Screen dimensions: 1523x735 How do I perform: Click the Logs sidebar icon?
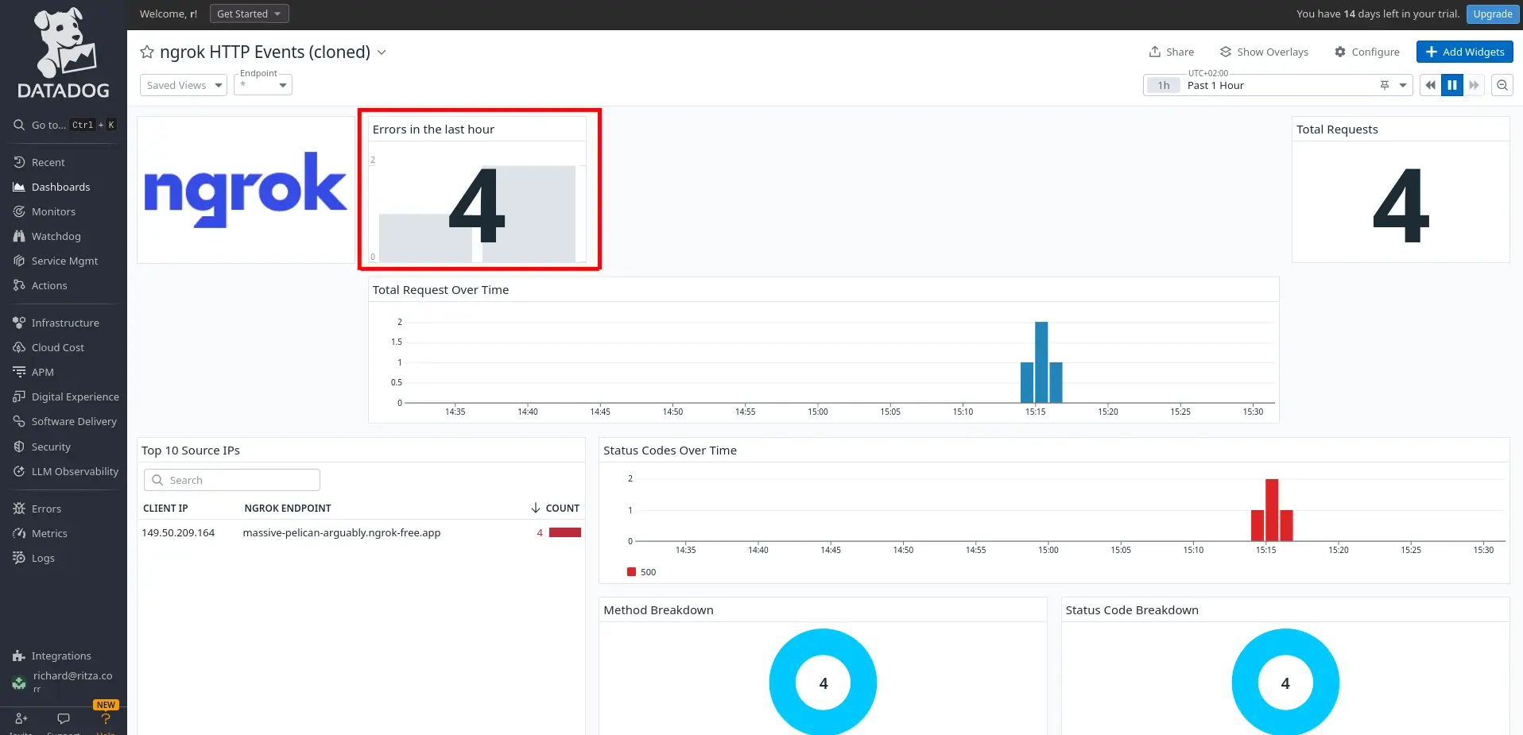coord(19,558)
